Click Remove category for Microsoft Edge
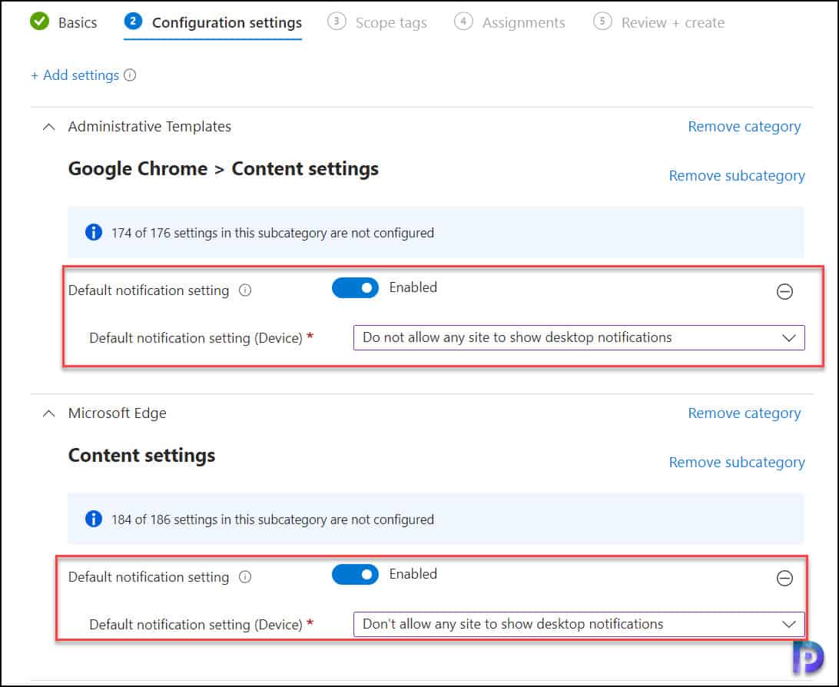The image size is (839, 687). pyautogui.click(x=744, y=413)
